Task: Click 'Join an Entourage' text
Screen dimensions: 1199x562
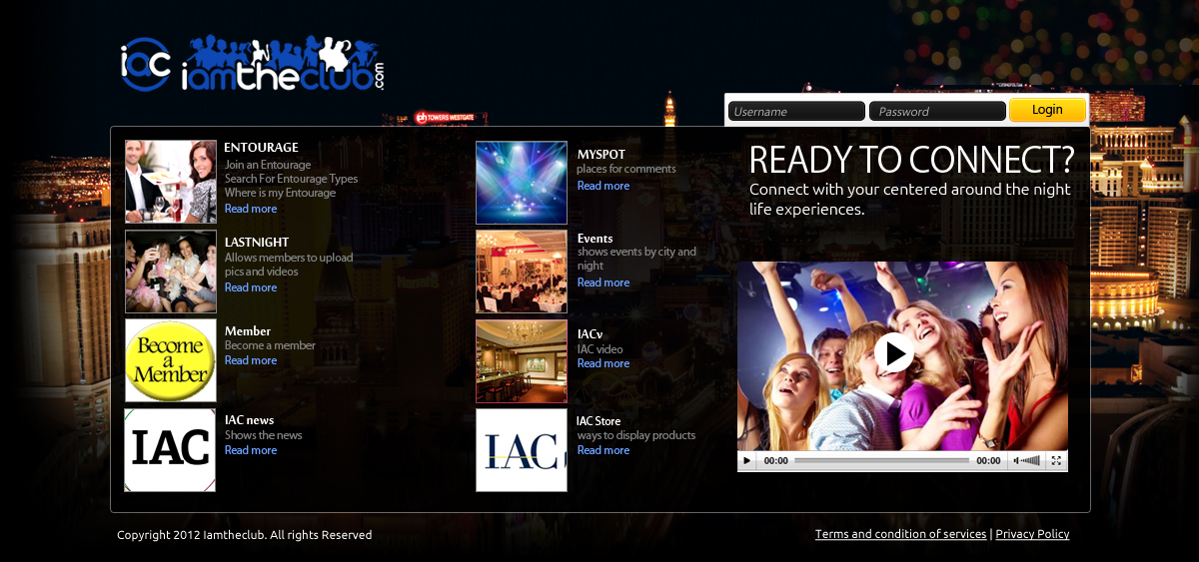Action: 268,165
